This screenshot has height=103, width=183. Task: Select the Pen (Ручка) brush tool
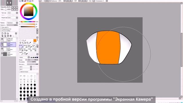point(21,46)
